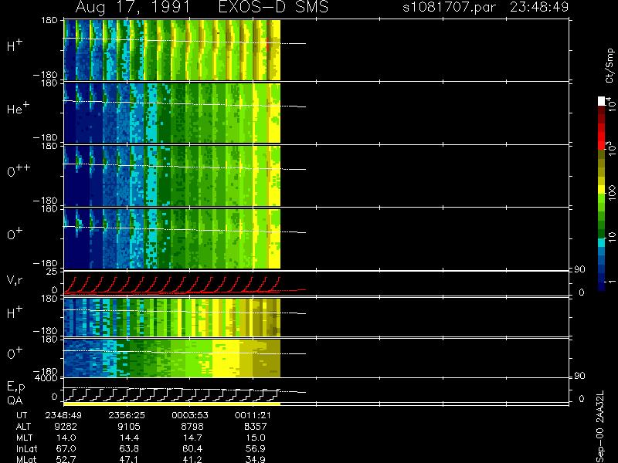
Task: Click the MLat value "41.2"
Action: pos(192,459)
